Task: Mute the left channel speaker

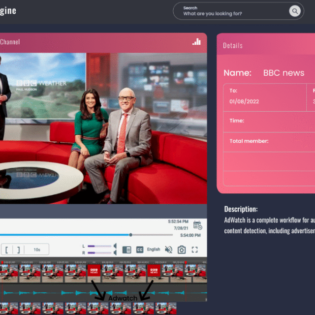Action: point(115,246)
